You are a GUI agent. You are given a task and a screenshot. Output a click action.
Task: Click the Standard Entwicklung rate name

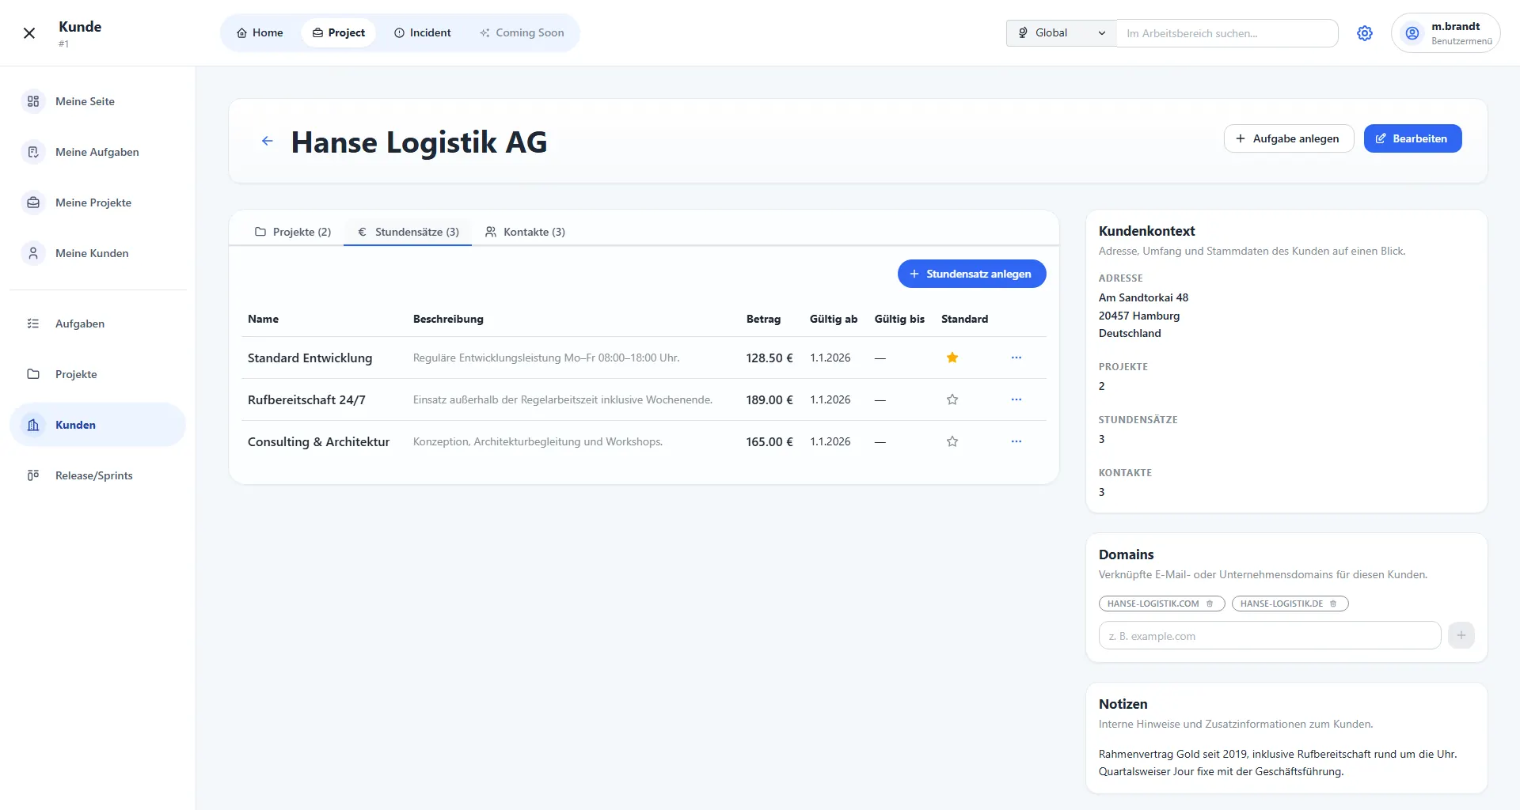tap(310, 358)
